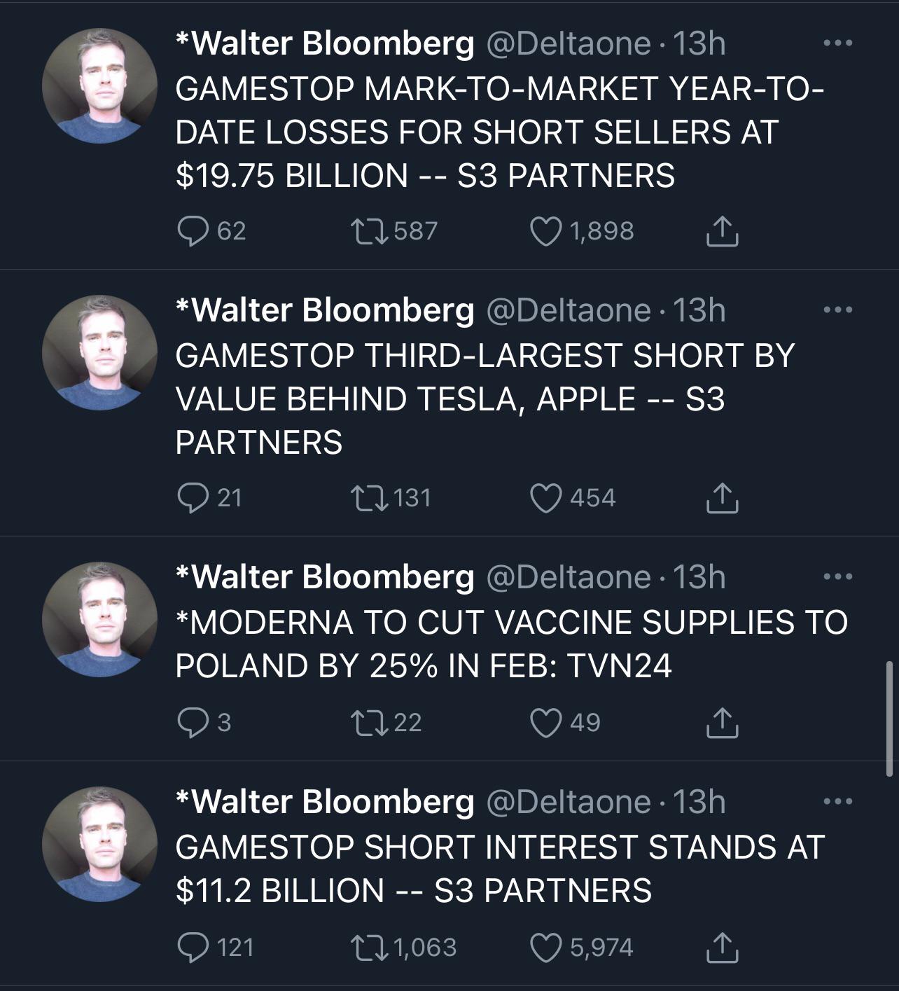Reply to the third-largest short tweet

click(196, 498)
